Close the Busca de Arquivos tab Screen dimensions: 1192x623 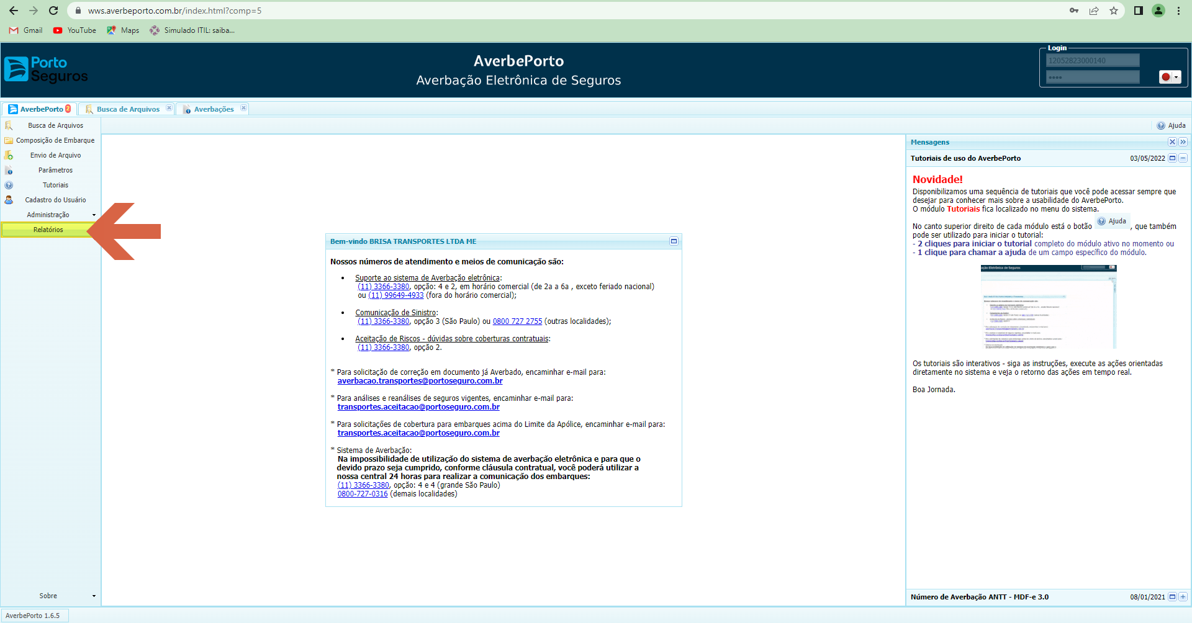click(x=169, y=108)
